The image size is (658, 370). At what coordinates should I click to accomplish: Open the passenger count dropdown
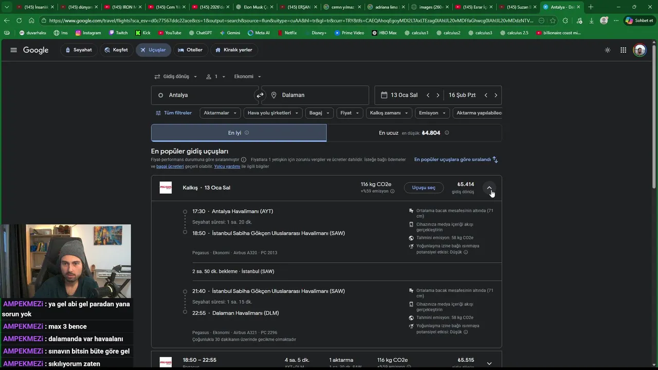(x=216, y=77)
